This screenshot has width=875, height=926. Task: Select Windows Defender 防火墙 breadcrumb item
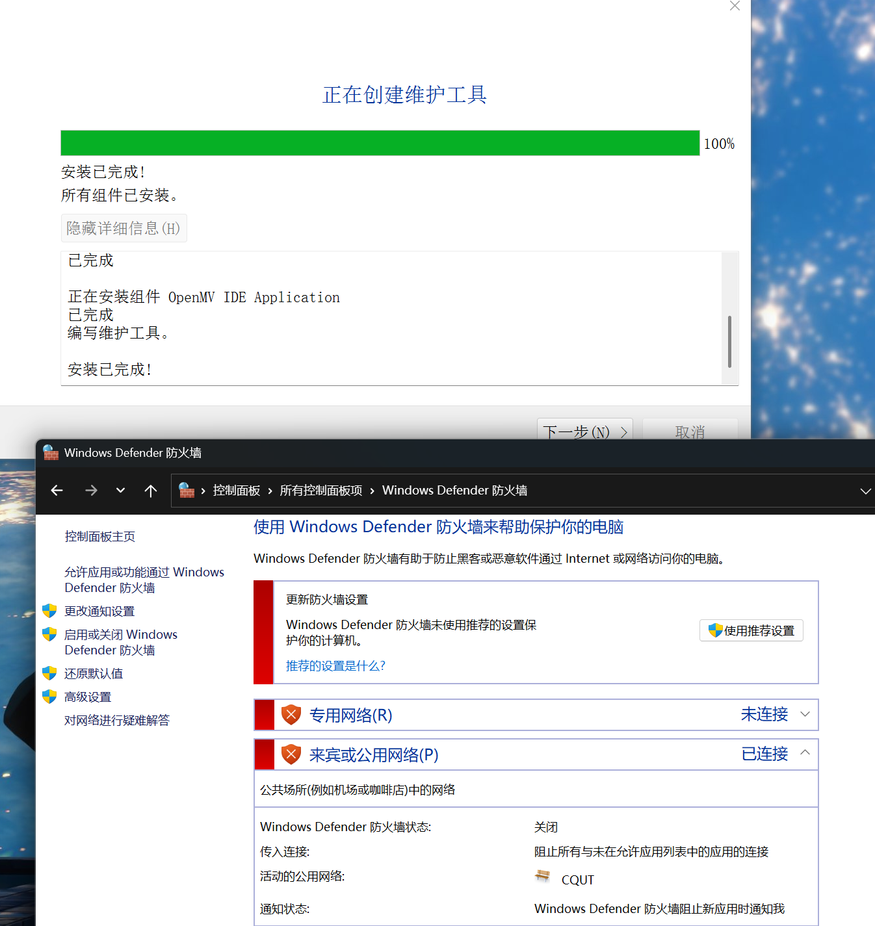click(454, 491)
